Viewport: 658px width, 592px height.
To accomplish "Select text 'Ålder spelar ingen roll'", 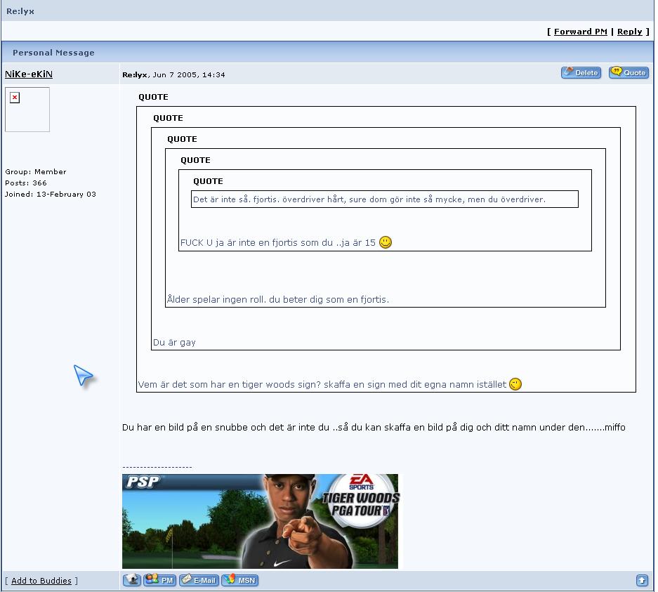I will (x=216, y=299).
